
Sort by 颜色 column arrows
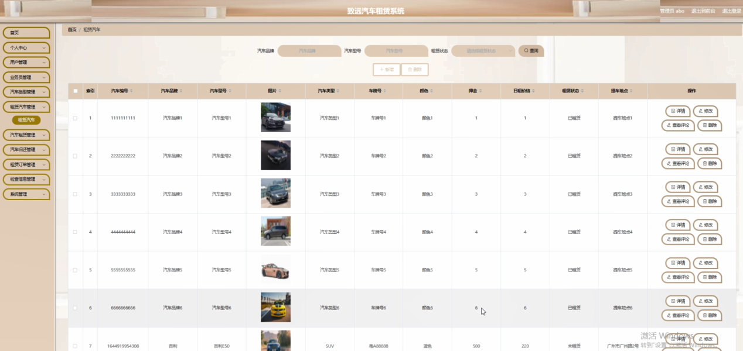(432, 91)
